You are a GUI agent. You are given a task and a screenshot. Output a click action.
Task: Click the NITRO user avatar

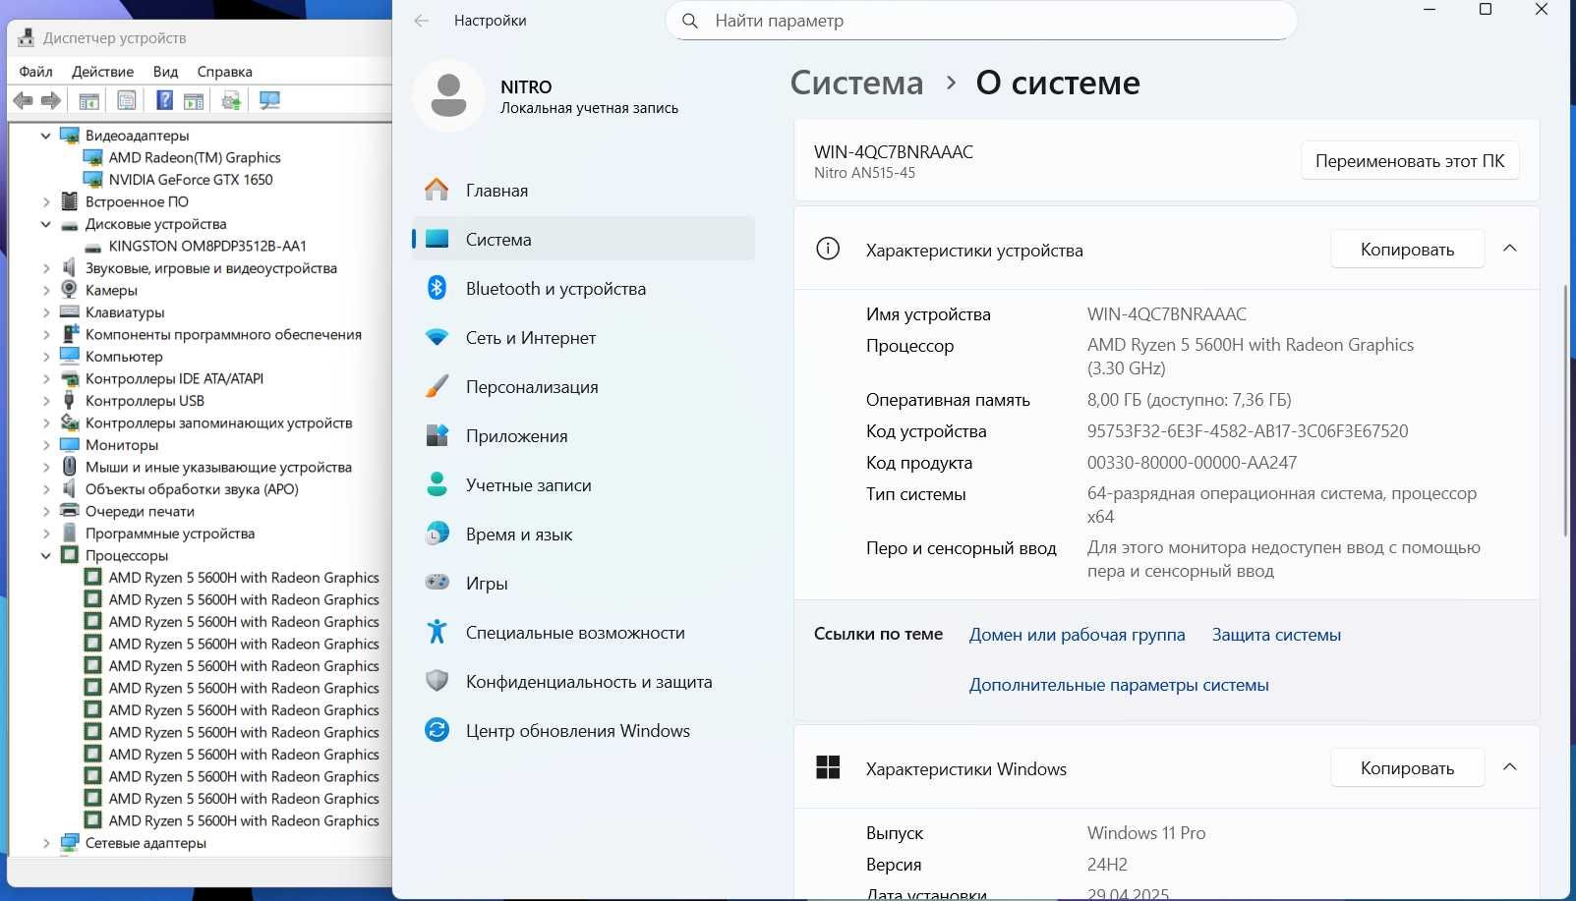point(448,95)
